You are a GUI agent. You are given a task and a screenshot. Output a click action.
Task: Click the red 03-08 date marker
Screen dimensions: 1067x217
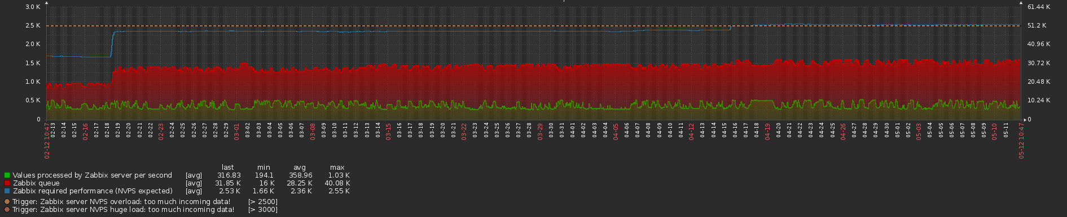[x=313, y=131]
